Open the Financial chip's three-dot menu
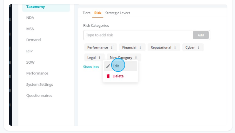The width and height of the screenshot is (235, 133). coord(140,47)
